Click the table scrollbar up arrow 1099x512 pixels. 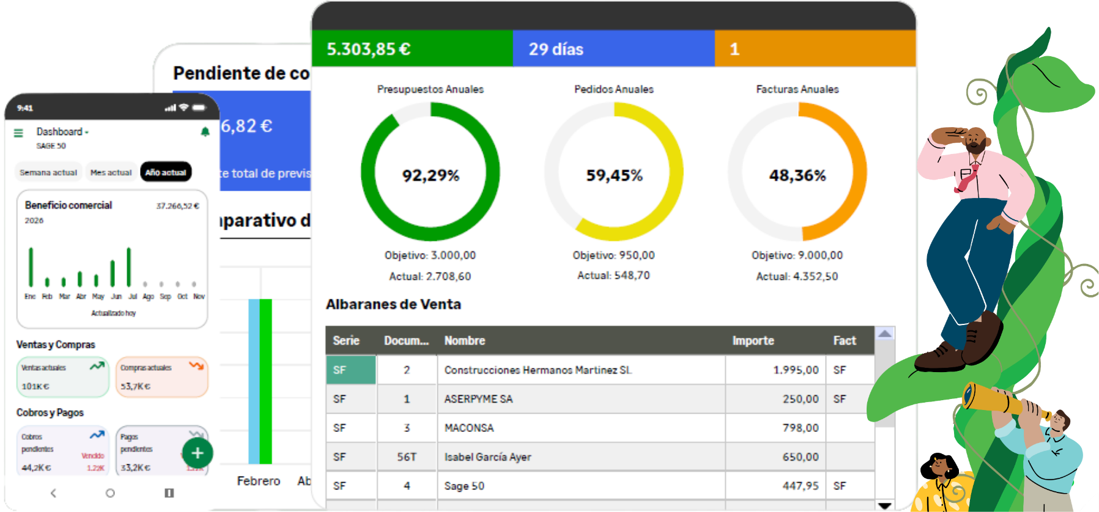pyautogui.click(x=884, y=334)
